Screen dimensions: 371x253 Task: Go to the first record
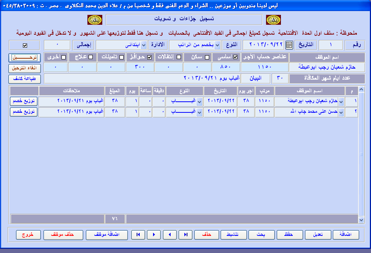pos(138,235)
